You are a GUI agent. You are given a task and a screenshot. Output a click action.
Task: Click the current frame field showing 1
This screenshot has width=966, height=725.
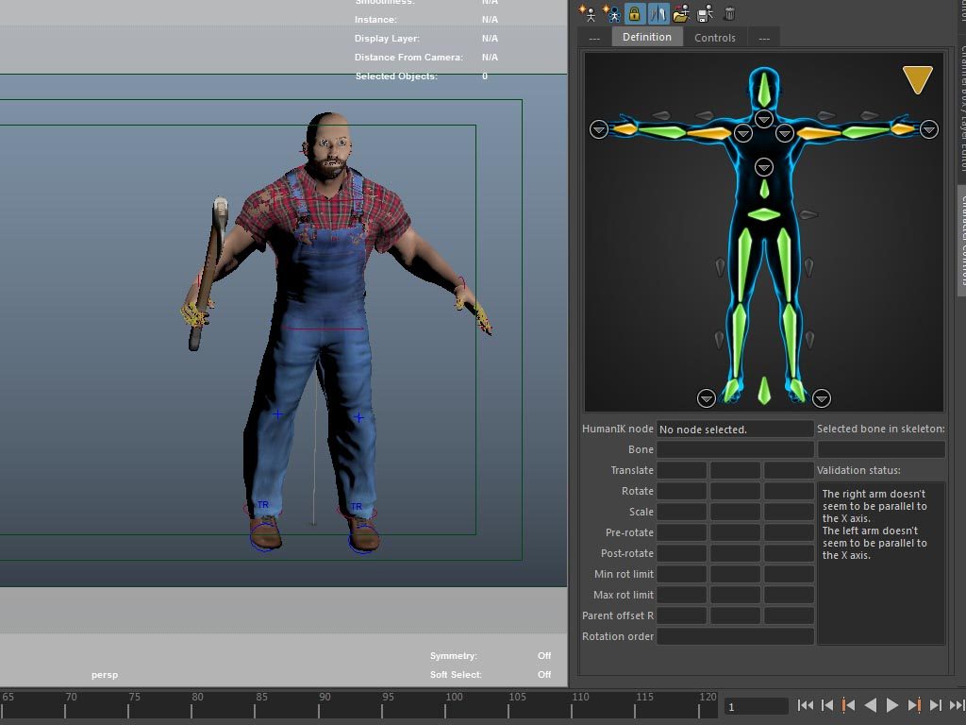click(756, 706)
